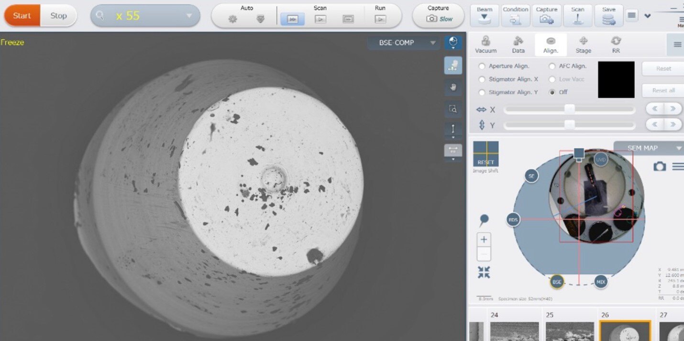Open the SEM MAP dropdown arrow
This screenshot has width=684, height=341.
(x=679, y=148)
